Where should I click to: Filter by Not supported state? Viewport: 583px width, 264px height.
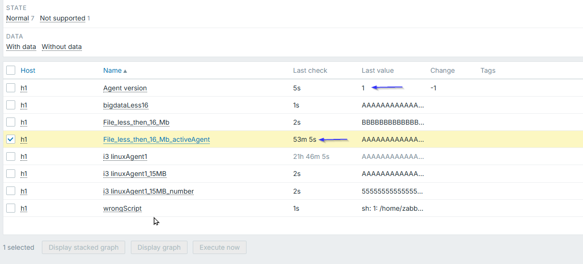(62, 18)
